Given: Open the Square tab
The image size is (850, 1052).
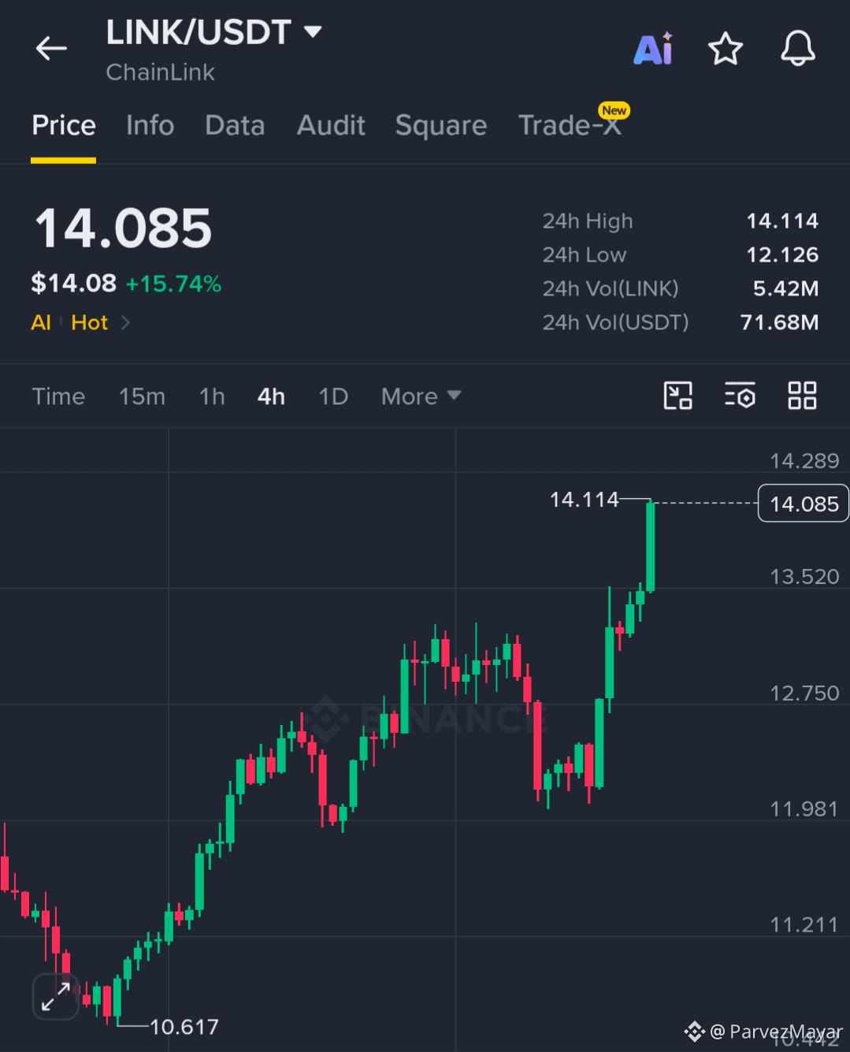Looking at the screenshot, I should pyautogui.click(x=441, y=125).
